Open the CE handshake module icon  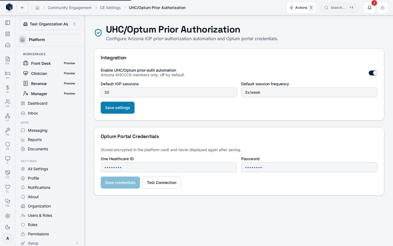pyautogui.click(x=8, y=174)
